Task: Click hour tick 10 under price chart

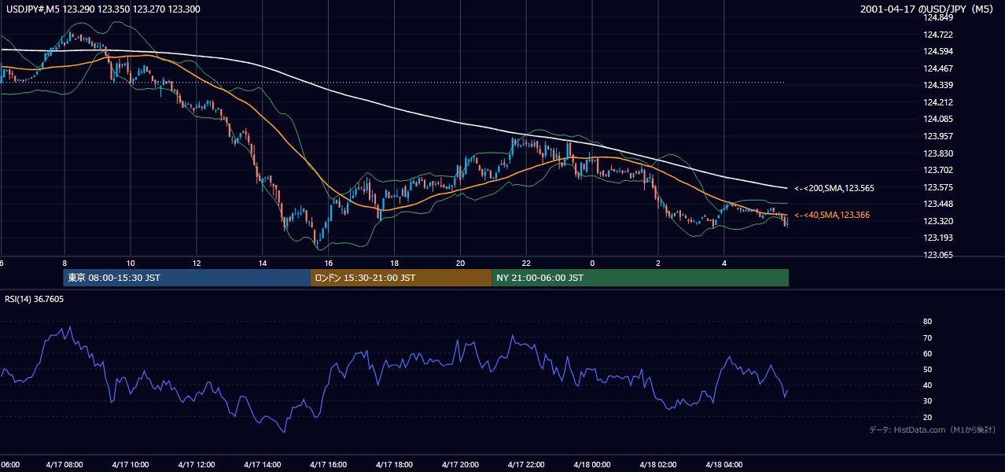Action: (130, 263)
